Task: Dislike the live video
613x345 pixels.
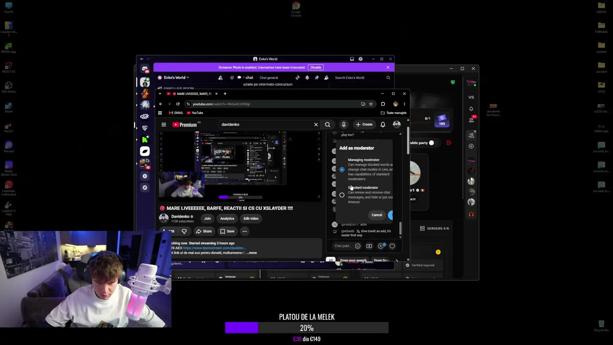Action: coord(184,231)
